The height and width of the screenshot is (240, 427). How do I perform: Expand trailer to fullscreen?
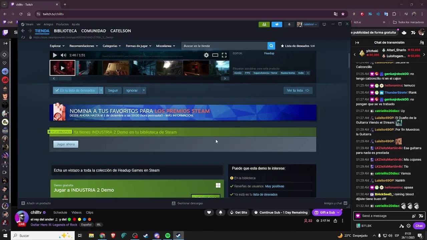tap(224, 55)
